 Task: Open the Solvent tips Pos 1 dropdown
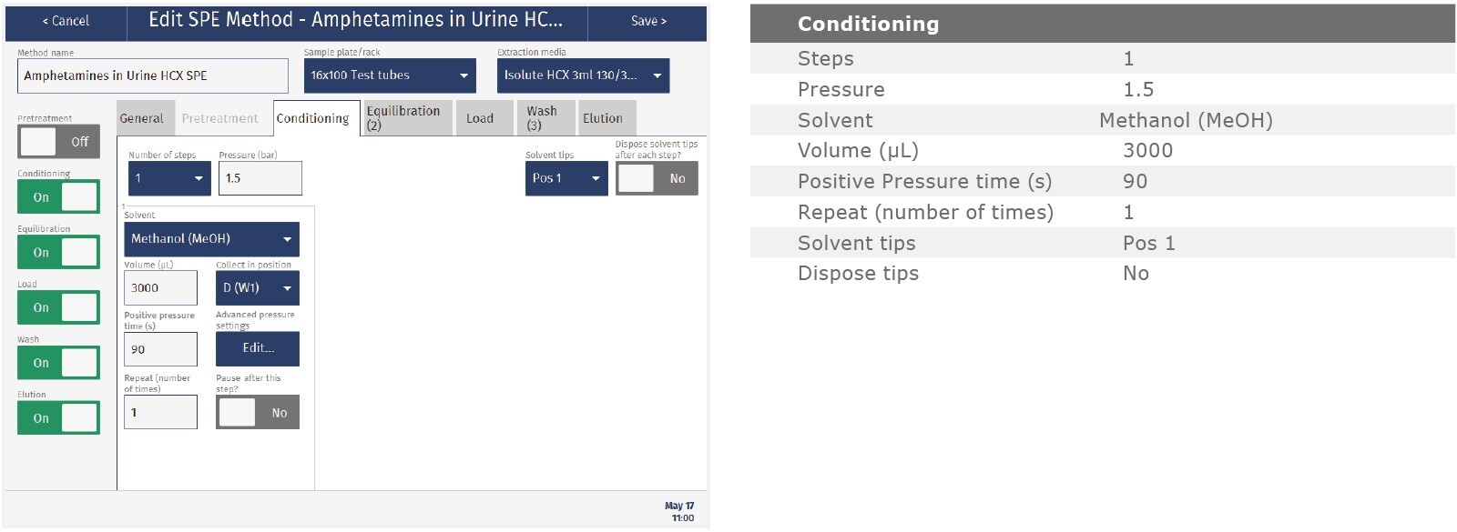[565, 178]
